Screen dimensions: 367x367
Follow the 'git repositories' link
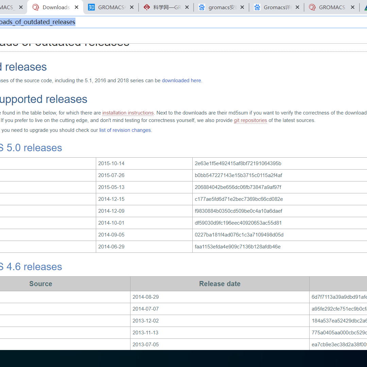(250, 120)
